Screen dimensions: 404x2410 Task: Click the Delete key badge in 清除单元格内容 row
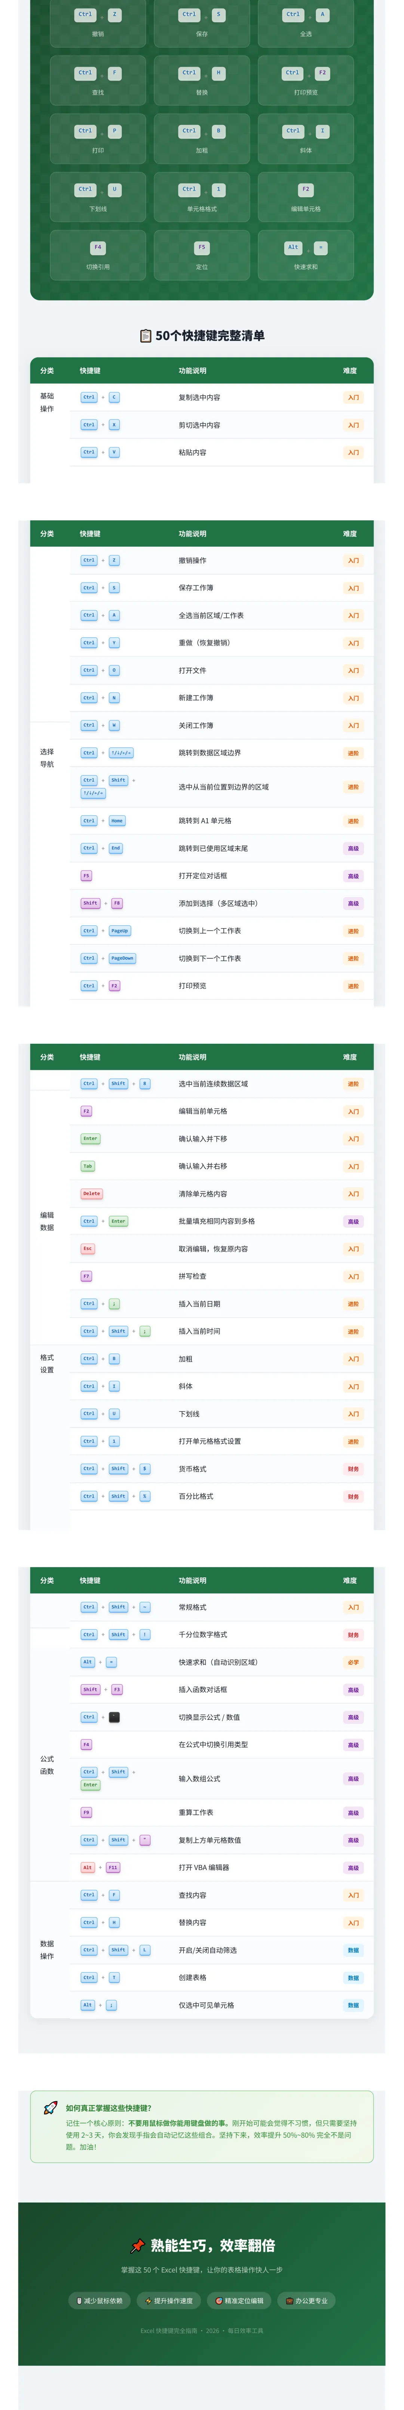coord(92,1194)
